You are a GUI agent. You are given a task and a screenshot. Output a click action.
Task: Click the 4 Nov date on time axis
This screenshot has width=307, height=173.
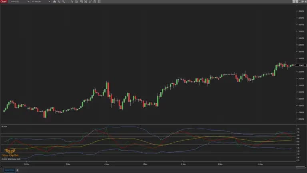point(106,164)
